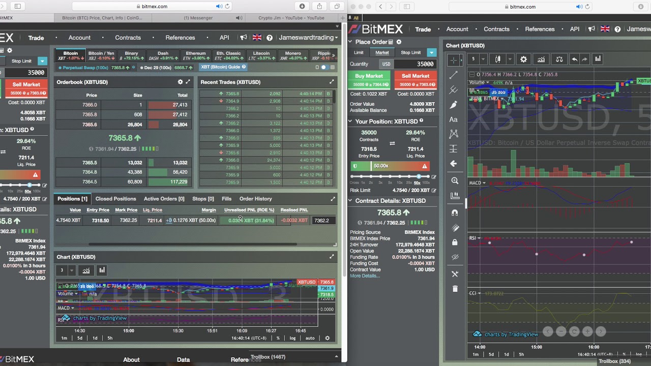Open the drawing object tree tools icon
This screenshot has height=366, width=651.
point(455,274)
